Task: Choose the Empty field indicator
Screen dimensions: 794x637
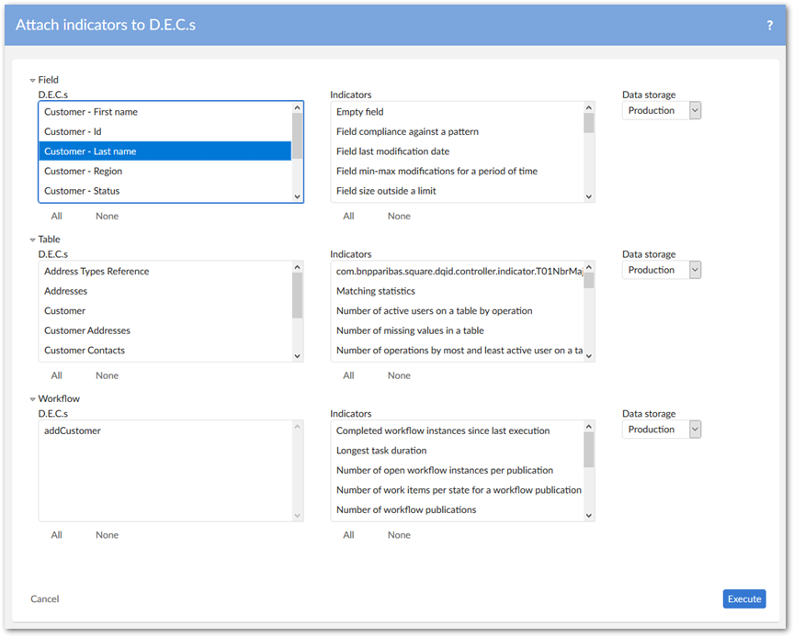Action: point(360,112)
